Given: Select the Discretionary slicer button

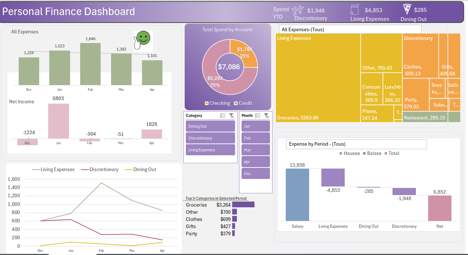Looking at the screenshot, I should [x=210, y=138].
